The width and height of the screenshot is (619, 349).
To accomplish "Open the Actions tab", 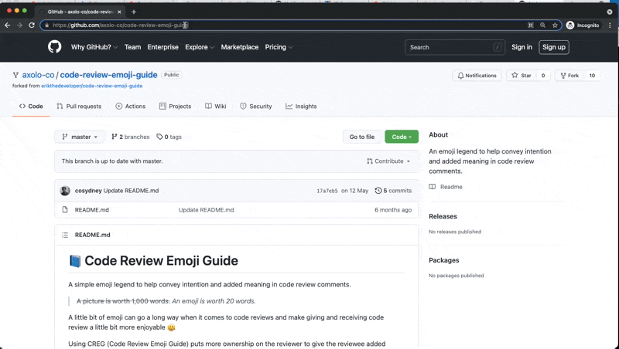I will [131, 107].
